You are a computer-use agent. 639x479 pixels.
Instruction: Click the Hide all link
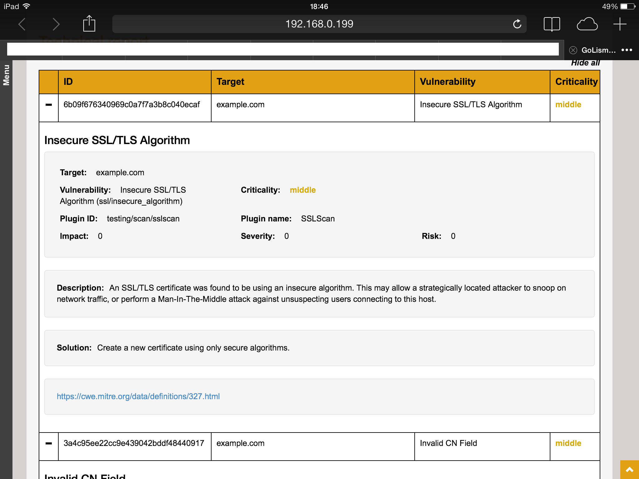pyautogui.click(x=585, y=63)
